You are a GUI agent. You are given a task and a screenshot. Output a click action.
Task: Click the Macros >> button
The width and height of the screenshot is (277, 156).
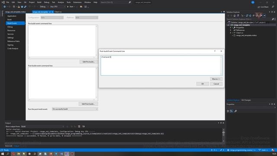[216, 79]
